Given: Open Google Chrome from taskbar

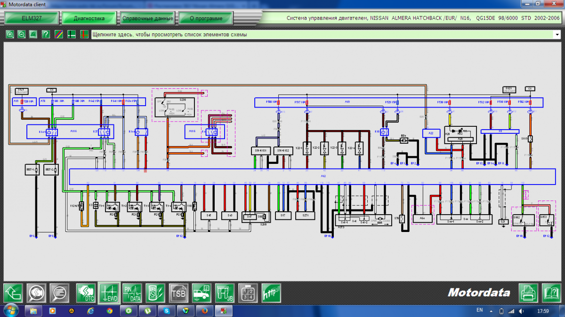Looking at the screenshot, I should tap(110, 310).
